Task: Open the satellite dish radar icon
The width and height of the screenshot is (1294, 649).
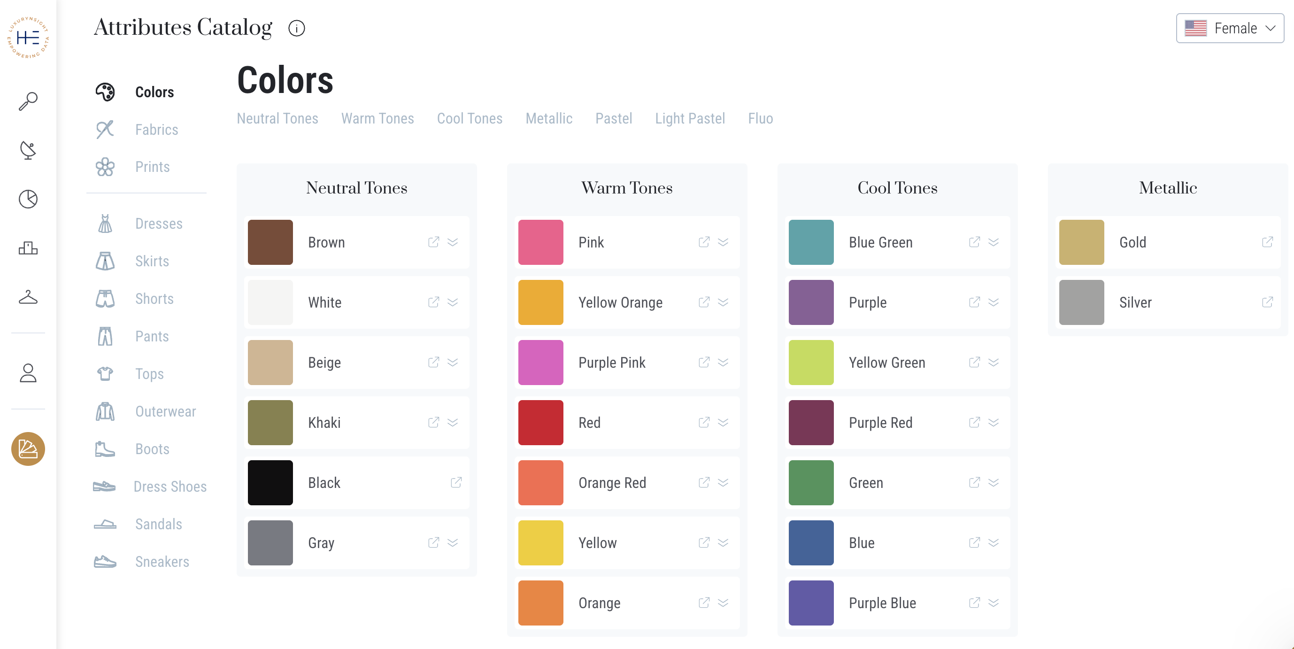Action: (28, 150)
